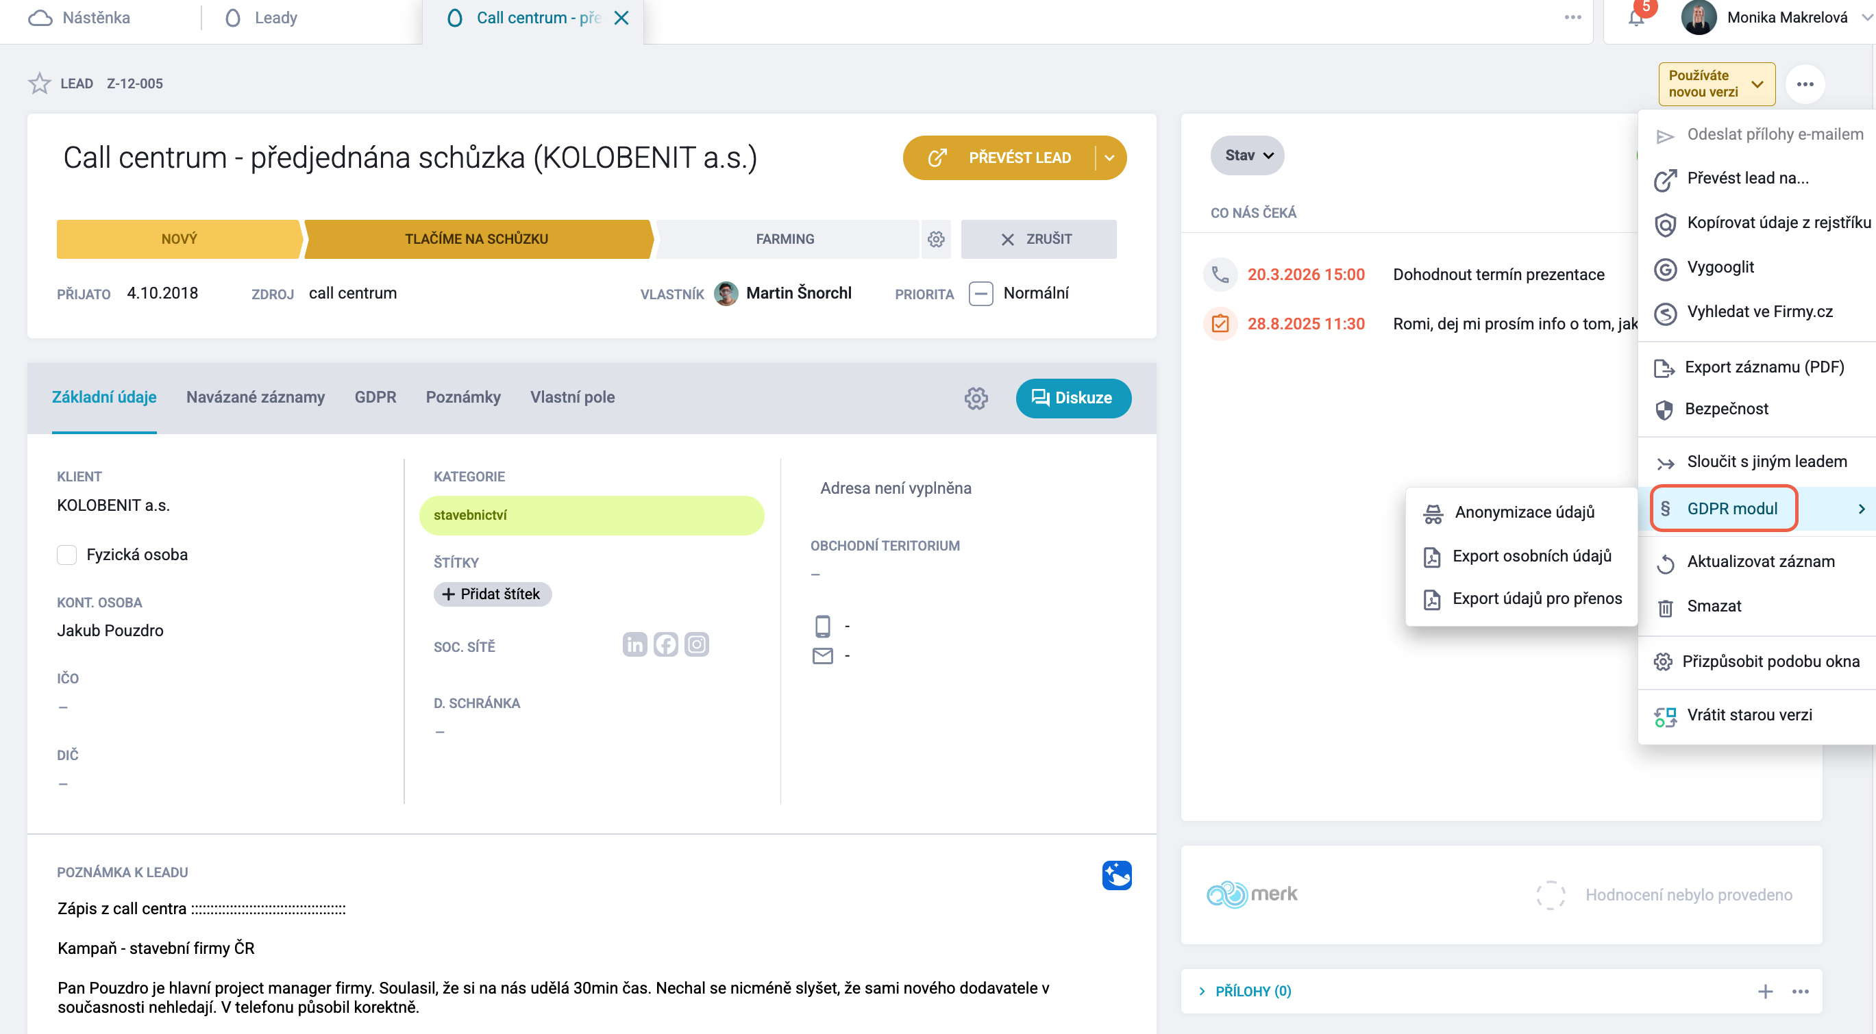Expand Převést lead button dropdown arrow

click(x=1110, y=158)
